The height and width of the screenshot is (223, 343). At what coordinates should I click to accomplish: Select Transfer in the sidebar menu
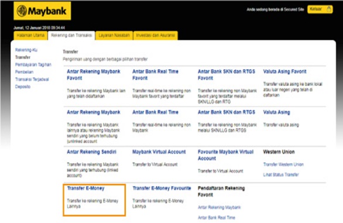(x=23, y=57)
